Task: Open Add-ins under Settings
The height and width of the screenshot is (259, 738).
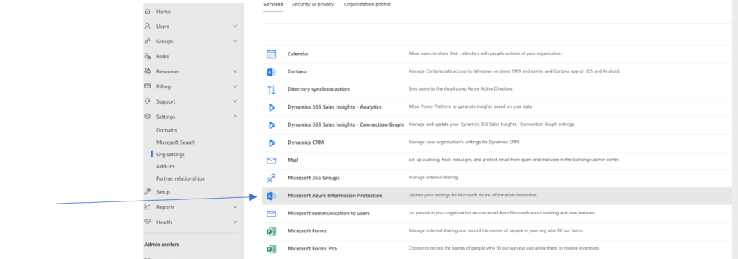Action: click(166, 166)
